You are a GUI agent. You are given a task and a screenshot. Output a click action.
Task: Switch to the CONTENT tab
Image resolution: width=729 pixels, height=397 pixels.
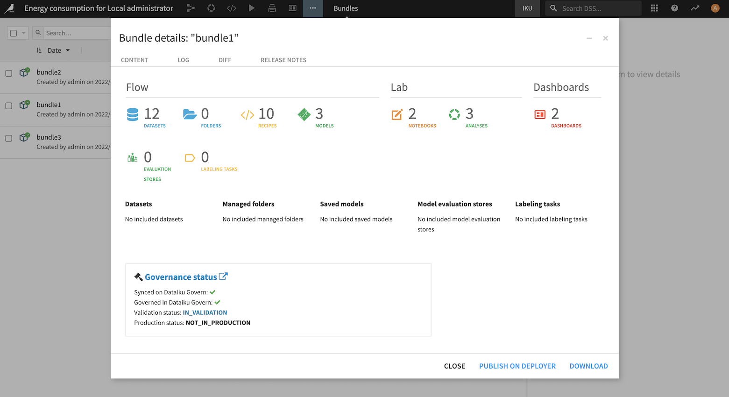coord(134,60)
